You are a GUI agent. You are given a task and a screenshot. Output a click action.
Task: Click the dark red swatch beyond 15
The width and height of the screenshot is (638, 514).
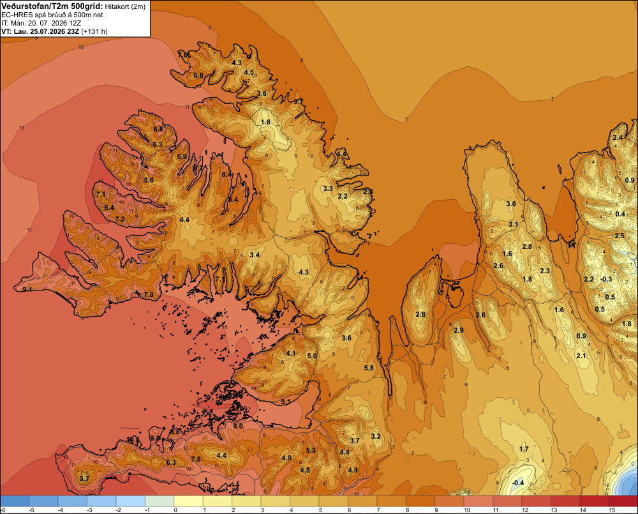coord(623,501)
